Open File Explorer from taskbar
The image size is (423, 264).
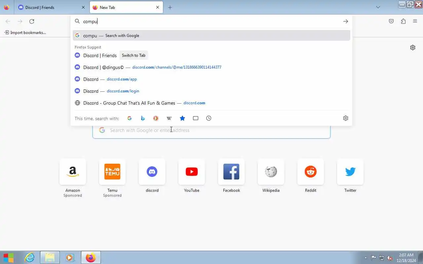(x=50, y=257)
